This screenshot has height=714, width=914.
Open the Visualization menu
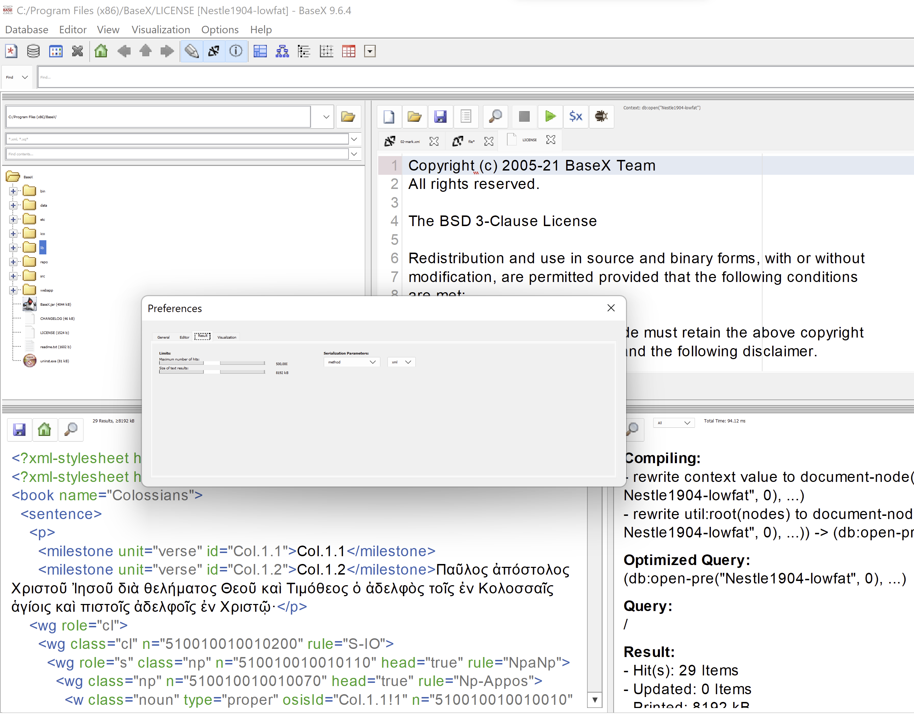[x=161, y=30]
